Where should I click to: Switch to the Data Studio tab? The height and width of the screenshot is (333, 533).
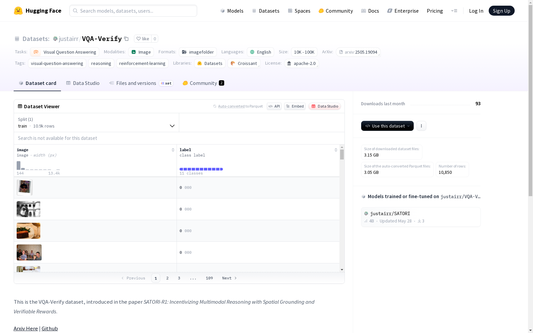(x=83, y=83)
